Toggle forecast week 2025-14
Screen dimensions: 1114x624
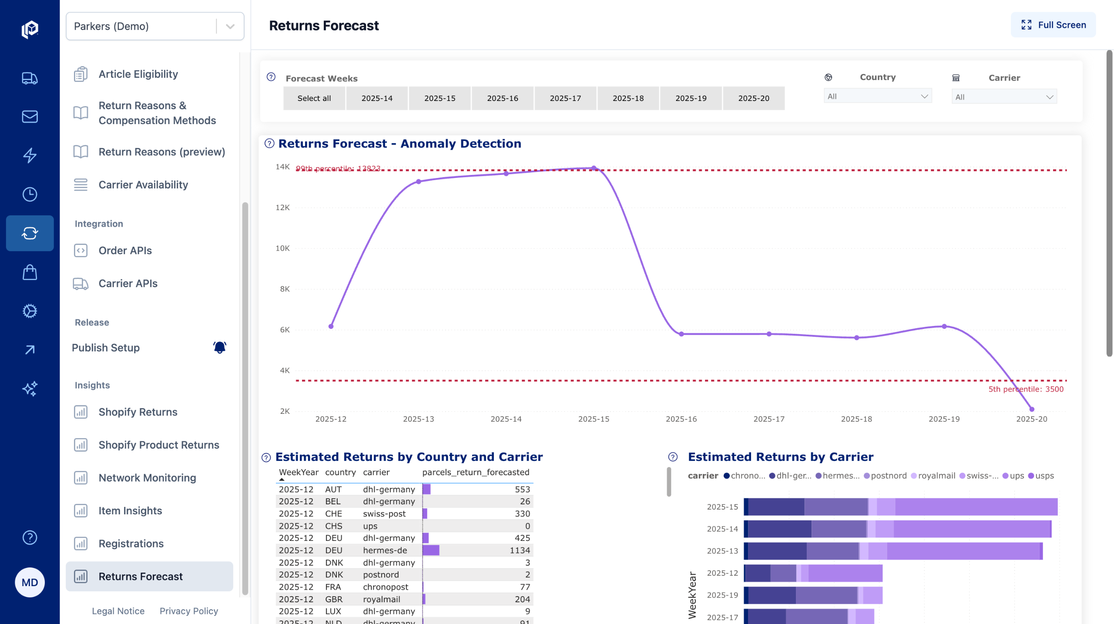[377, 98]
